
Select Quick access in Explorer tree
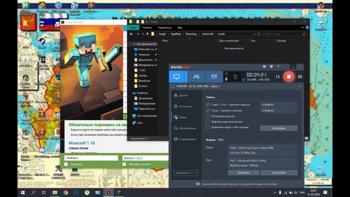coord(144,44)
